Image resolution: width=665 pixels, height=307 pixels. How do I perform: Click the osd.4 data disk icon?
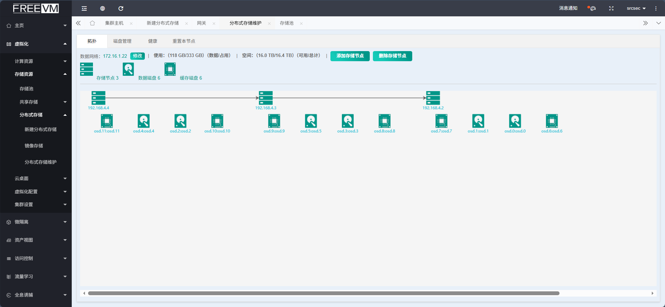(x=143, y=121)
